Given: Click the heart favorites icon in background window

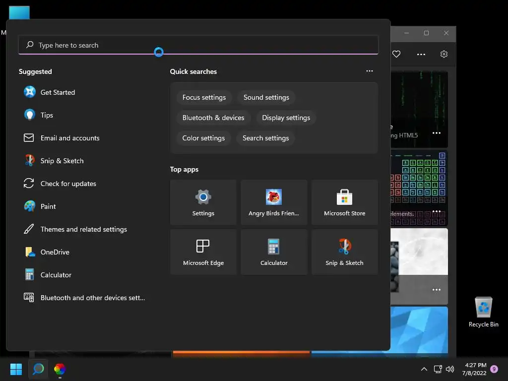Looking at the screenshot, I should [x=396, y=54].
